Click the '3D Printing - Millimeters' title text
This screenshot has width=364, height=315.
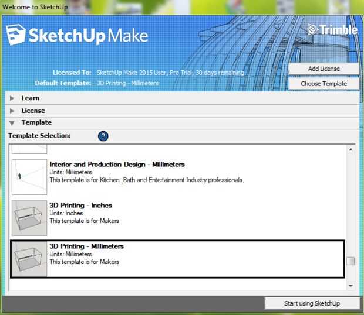(86, 246)
